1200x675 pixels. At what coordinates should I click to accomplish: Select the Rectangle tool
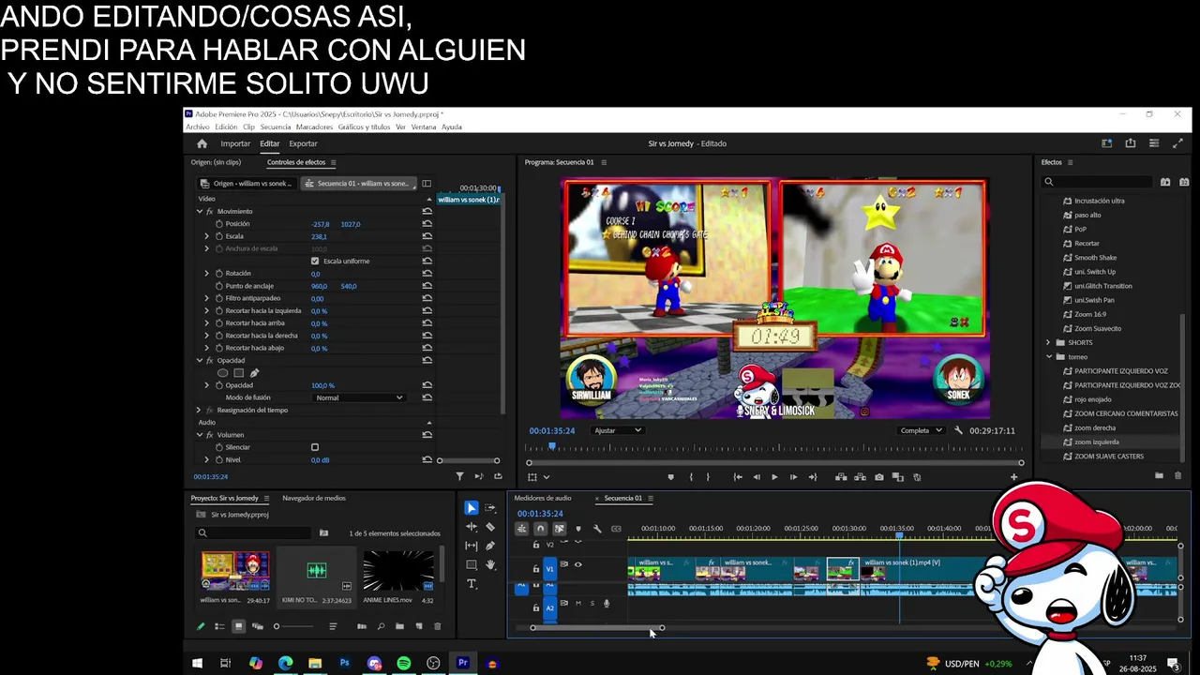click(x=472, y=564)
